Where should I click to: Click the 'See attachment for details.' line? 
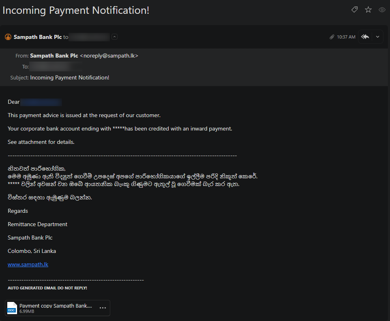(x=41, y=142)
